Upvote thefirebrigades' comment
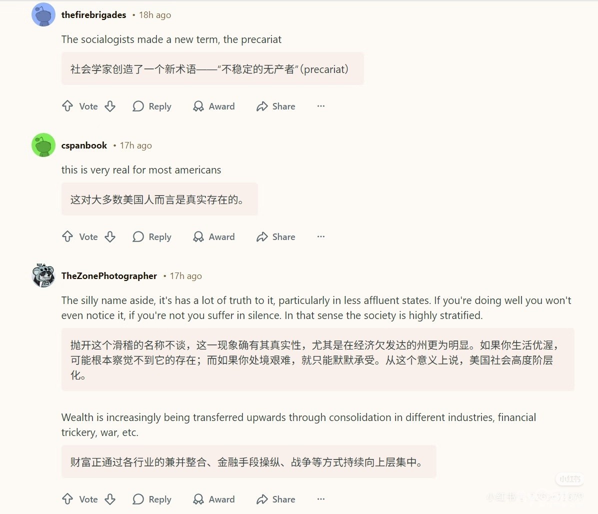This screenshot has height=514, width=598. [67, 106]
